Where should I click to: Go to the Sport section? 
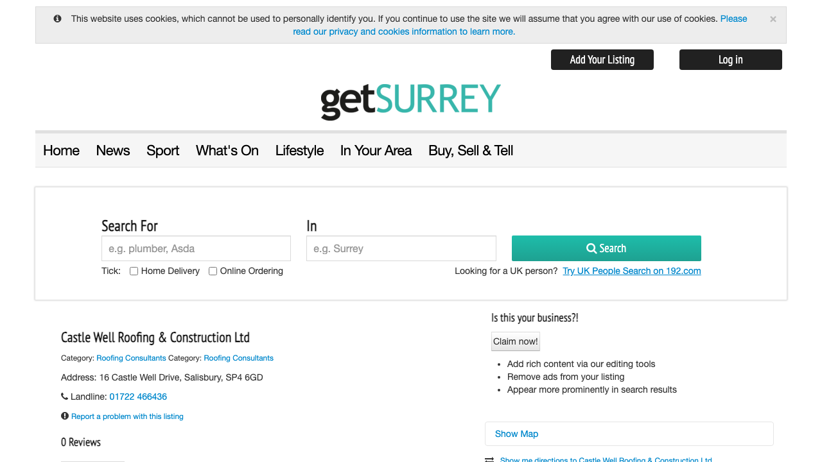point(162,150)
